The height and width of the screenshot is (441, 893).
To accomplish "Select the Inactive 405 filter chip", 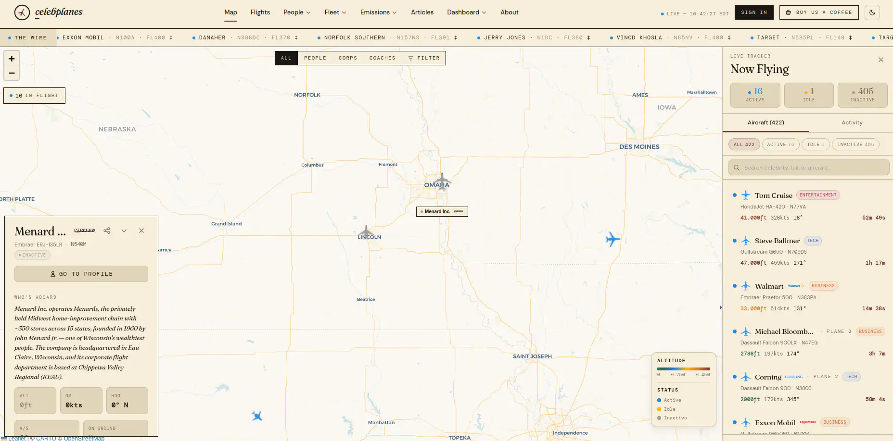I will pyautogui.click(x=856, y=145).
